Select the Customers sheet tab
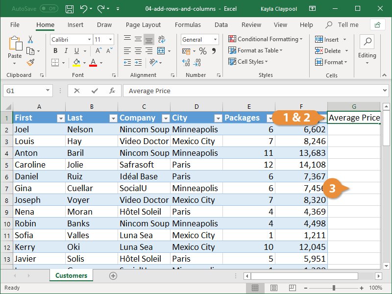The height and width of the screenshot is (294, 392). (x=71, y=275)
